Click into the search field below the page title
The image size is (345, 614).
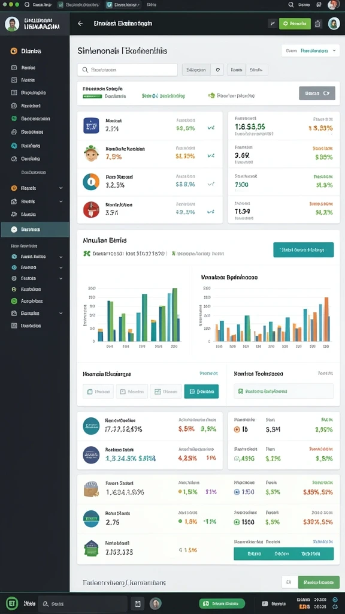pos(128,70)
